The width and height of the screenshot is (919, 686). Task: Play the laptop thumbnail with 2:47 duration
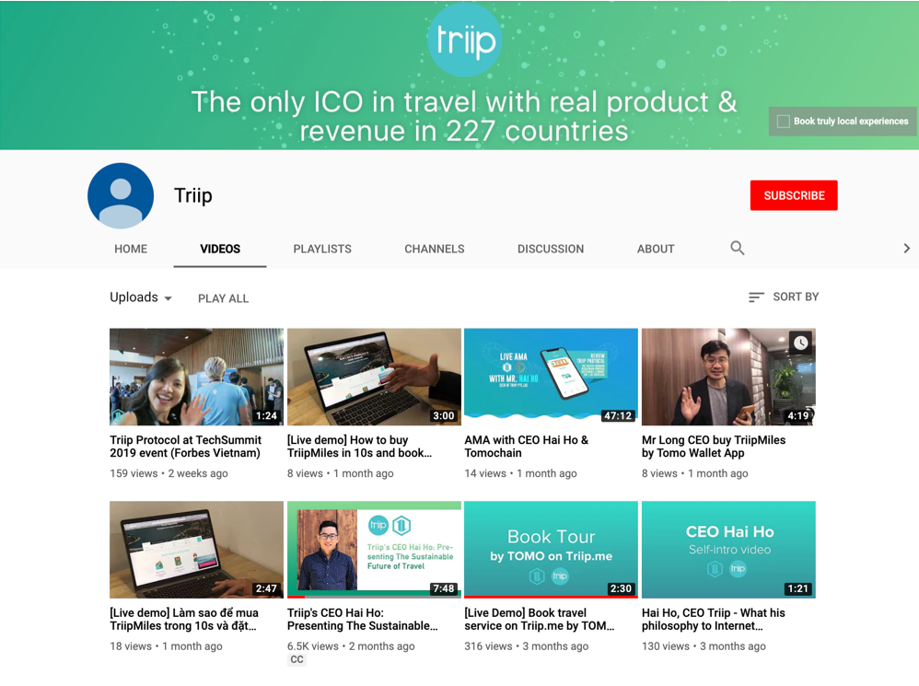196,550
